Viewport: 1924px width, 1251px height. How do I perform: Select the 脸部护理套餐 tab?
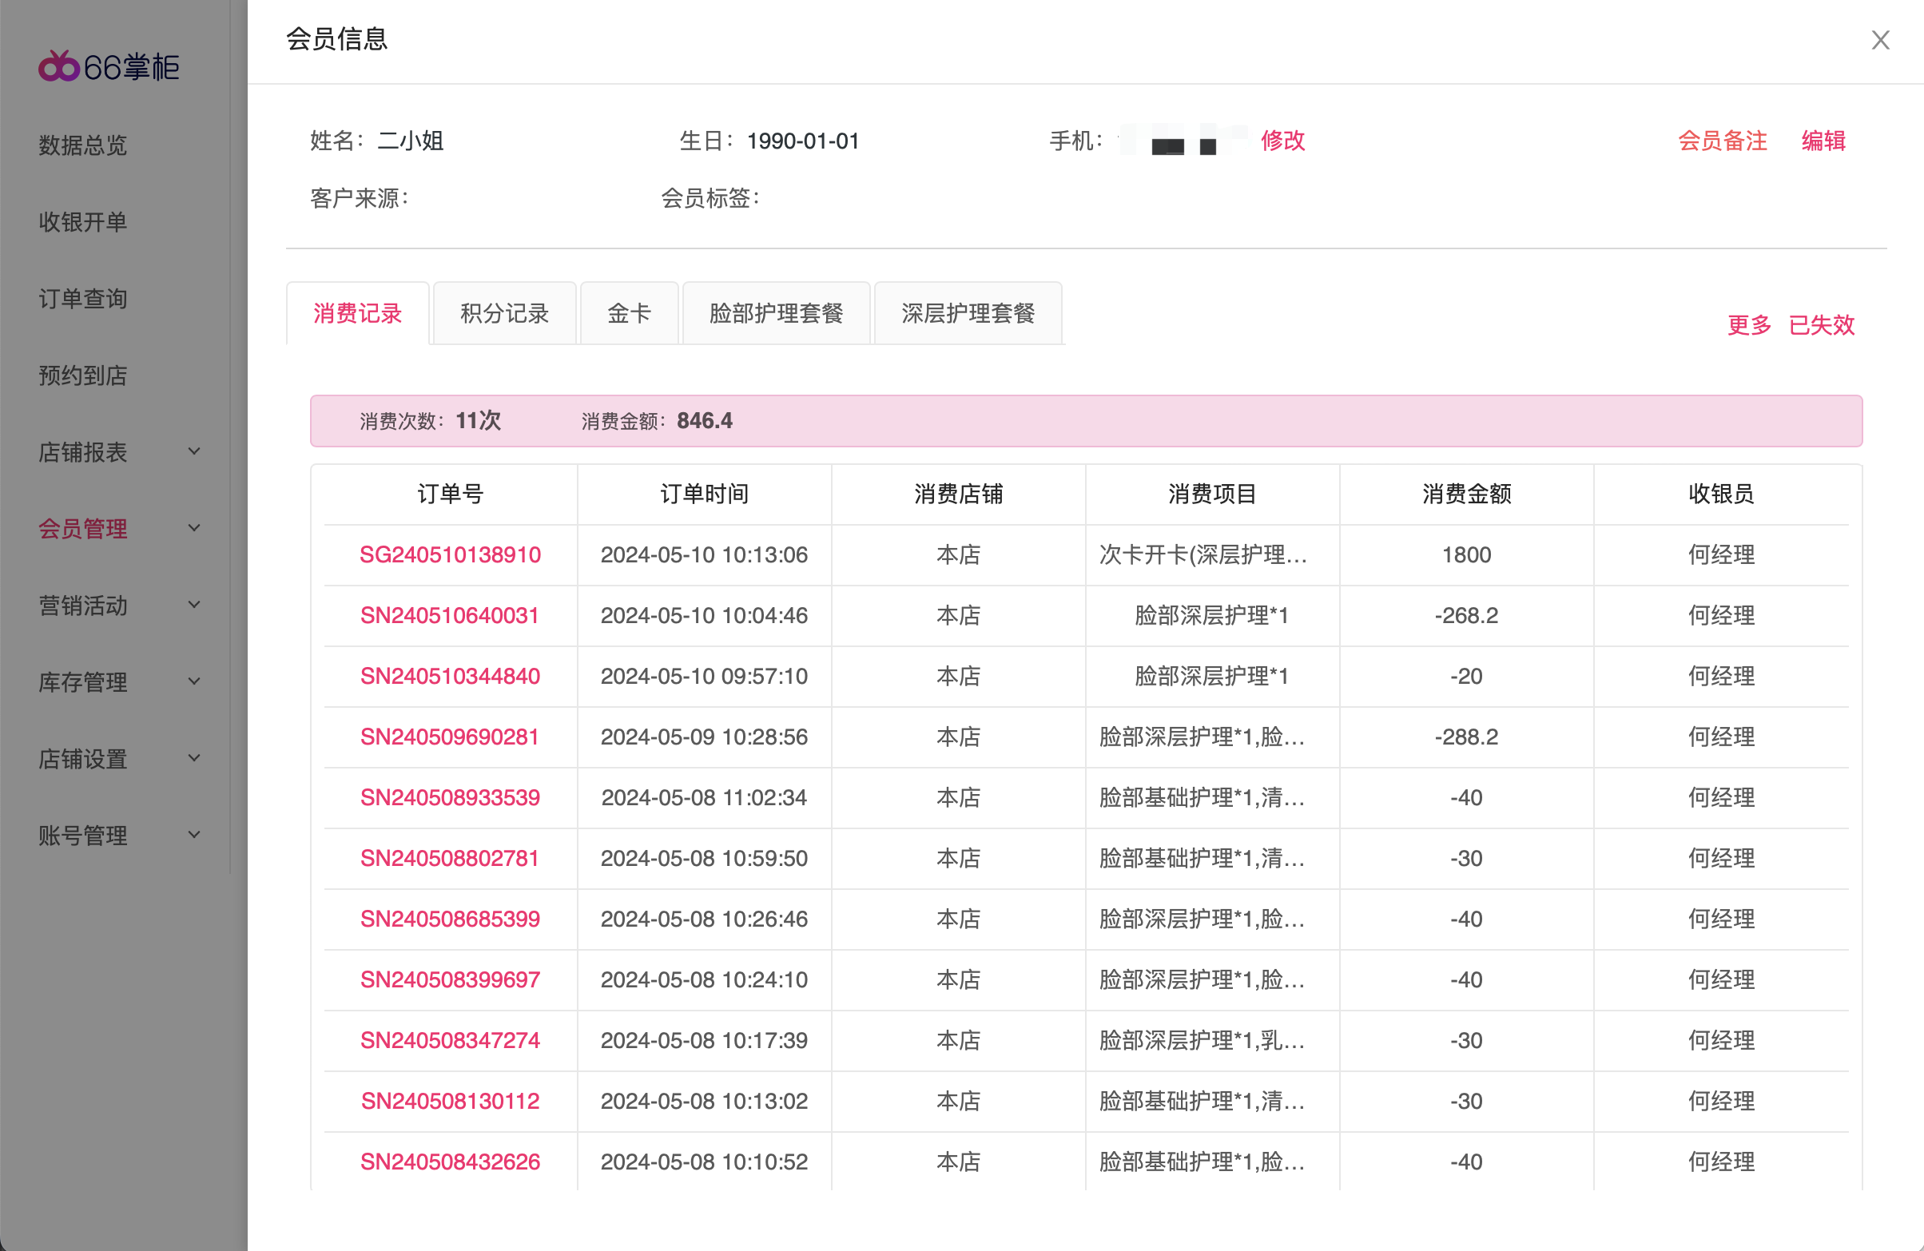pyautogui.click(x=776, y=314)
